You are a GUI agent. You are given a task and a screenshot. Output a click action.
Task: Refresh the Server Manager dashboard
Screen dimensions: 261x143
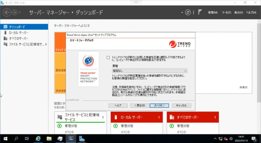[188, 12]
